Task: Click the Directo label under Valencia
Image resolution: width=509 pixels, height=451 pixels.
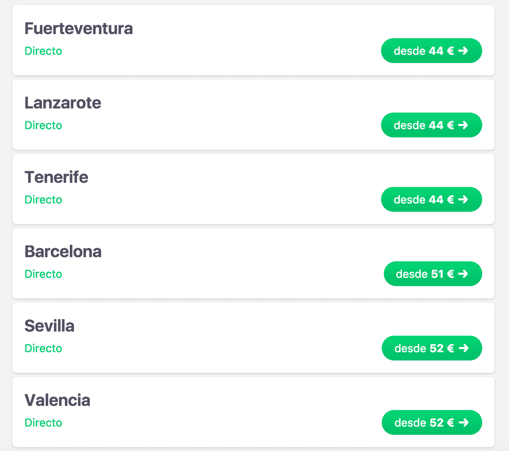Action: click(43, 423)
